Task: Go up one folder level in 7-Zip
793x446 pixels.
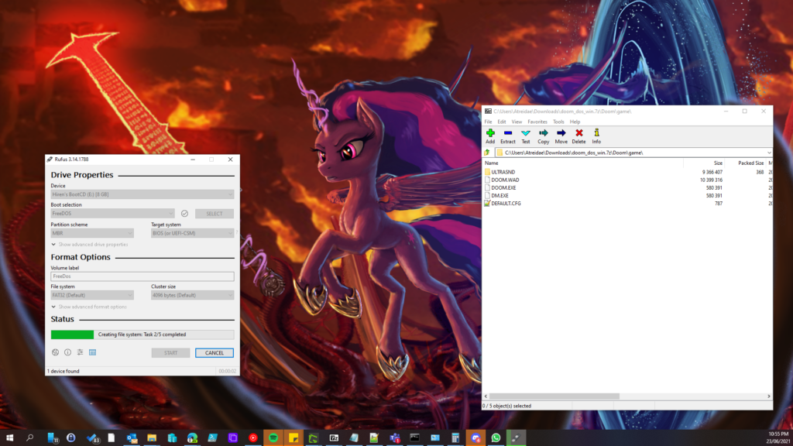Action: [488, 153]
